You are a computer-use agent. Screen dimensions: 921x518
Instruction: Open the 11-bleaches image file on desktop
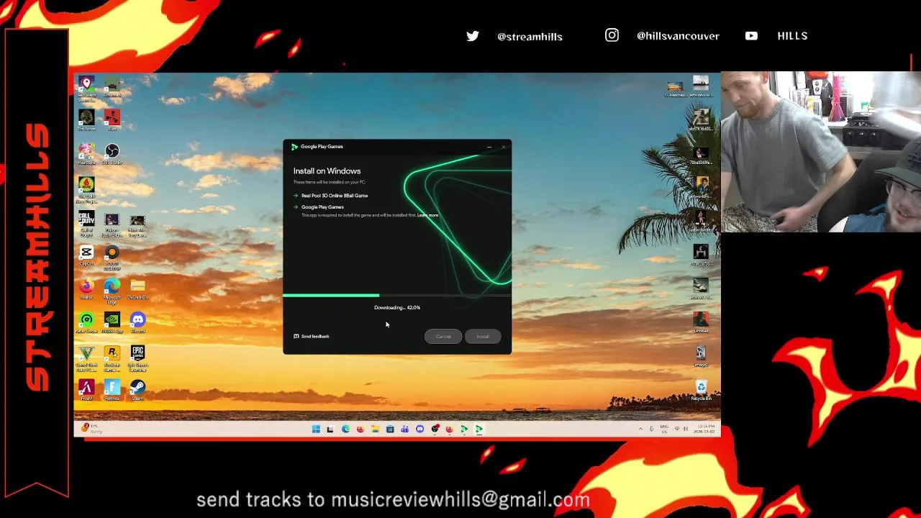coord(675,88)
